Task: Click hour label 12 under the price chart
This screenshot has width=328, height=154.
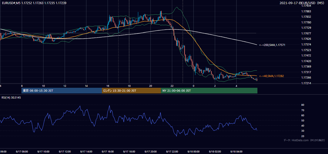Action: click(x=65, y=86)
